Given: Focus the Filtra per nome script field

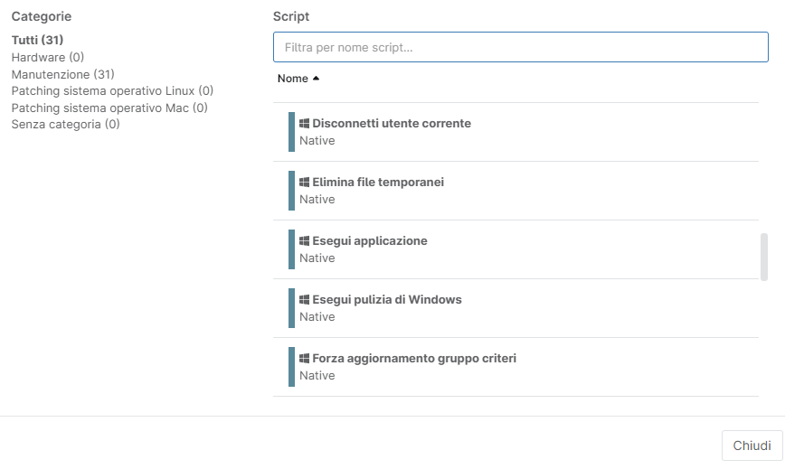Looking at the screenshot, I should coord(521,47).
